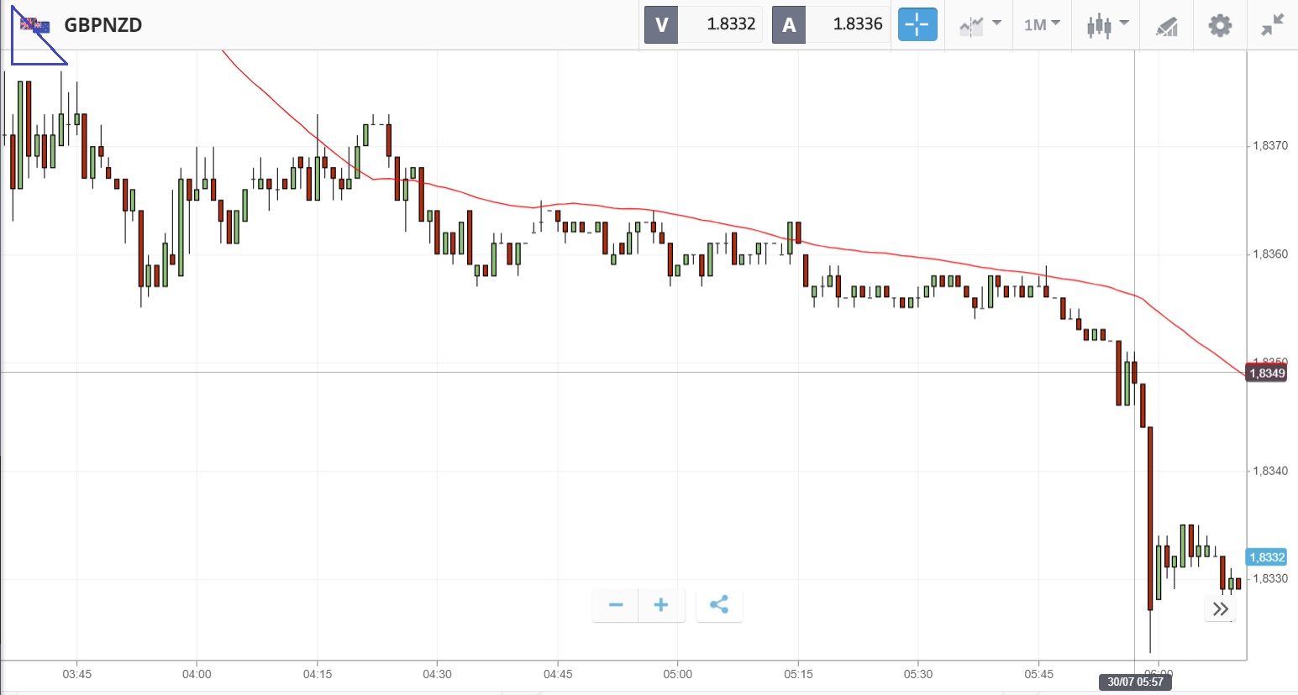Click the 30/07 05:57 time marker
The image size is (1298, 695).
tap(1135, 682)
